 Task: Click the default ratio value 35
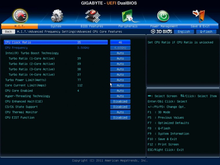tap(79, 42)
